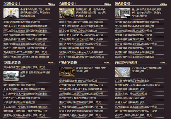Image resolution: width=171 pixels, height=119 pixels.
Task: Open 以色列现代风格单层别墅 article
Action: click(x=24, y=35)
